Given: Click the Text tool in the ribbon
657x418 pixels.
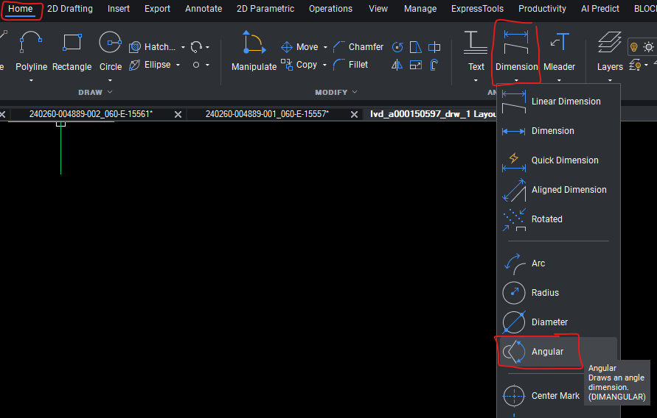Looking at the screenshot, I should [476, 51].
